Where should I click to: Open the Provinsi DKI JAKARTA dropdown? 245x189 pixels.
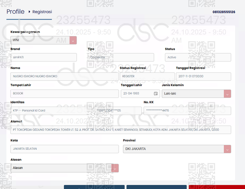[x=177, y=149]
